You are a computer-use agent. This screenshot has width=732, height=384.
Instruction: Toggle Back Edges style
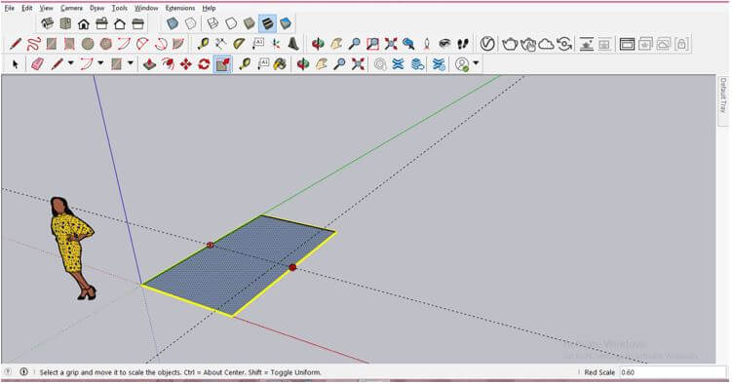click(191, 23)
